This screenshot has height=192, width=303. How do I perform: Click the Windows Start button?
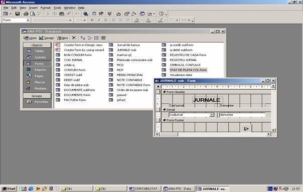[x=9, y=188]
